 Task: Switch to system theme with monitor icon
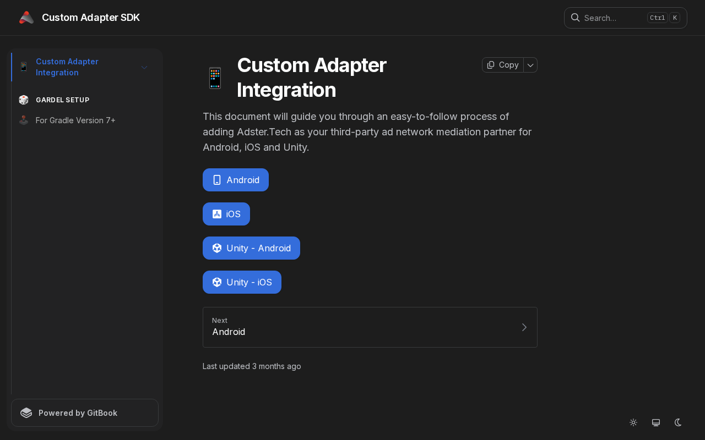click(x=656, y=422)
